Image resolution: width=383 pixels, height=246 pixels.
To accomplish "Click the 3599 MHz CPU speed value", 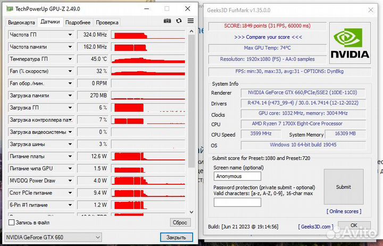I will 261,133.
